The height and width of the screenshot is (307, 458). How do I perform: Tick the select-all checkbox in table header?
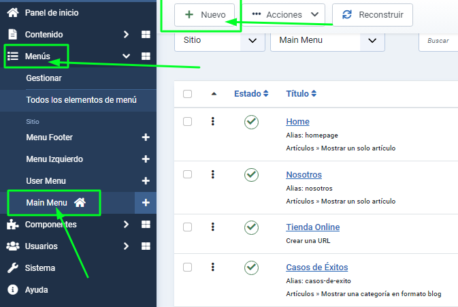click(x=188, y=94)
